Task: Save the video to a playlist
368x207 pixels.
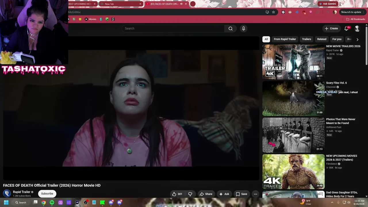Action: (x=241, y=194)
